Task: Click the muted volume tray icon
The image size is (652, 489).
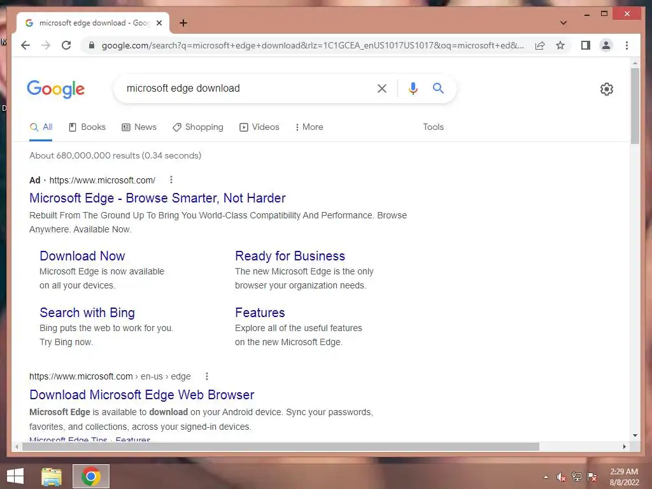Action: (x=562, y=477)
